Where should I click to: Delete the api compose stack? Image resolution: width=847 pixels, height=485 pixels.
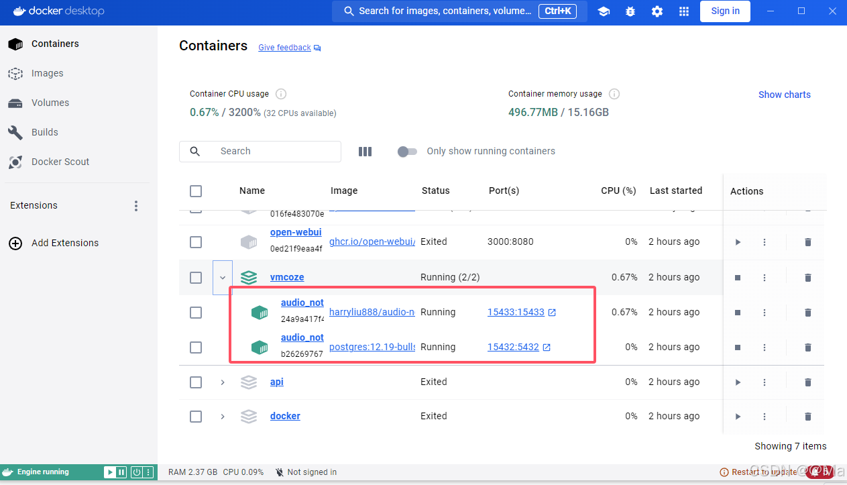[808, 382]
